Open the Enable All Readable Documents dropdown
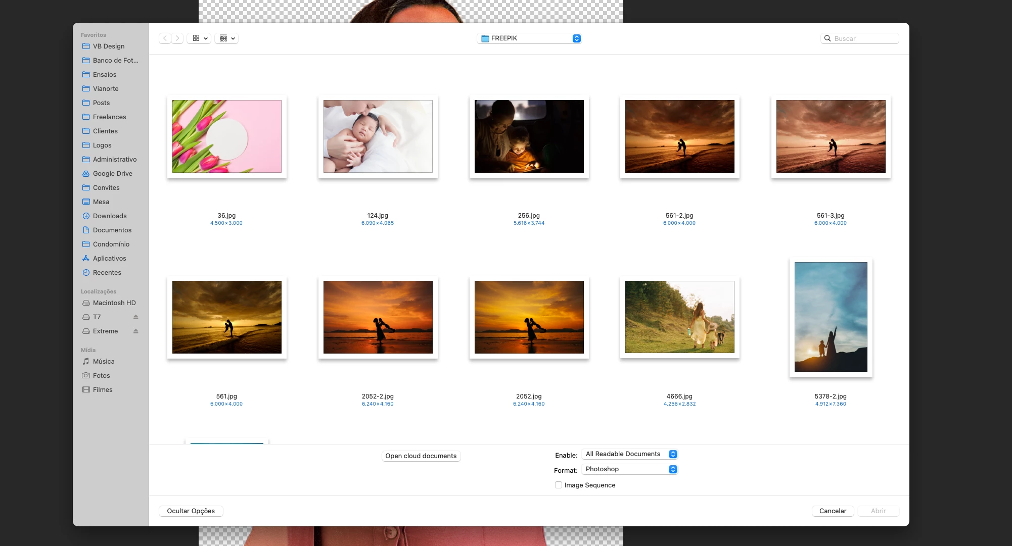 pos(629,454)
